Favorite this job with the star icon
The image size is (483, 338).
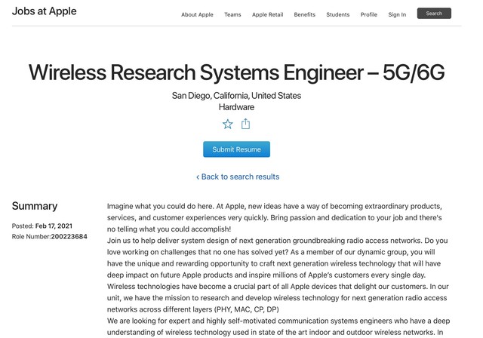click(227, 124)
